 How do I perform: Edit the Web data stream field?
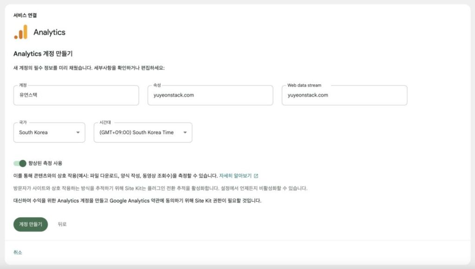345,95
